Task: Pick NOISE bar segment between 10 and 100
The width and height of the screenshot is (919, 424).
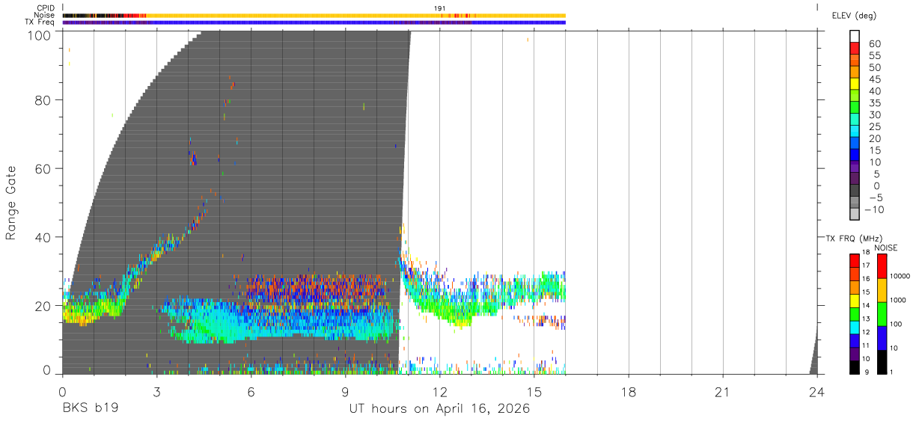Action: coord(882,337)
